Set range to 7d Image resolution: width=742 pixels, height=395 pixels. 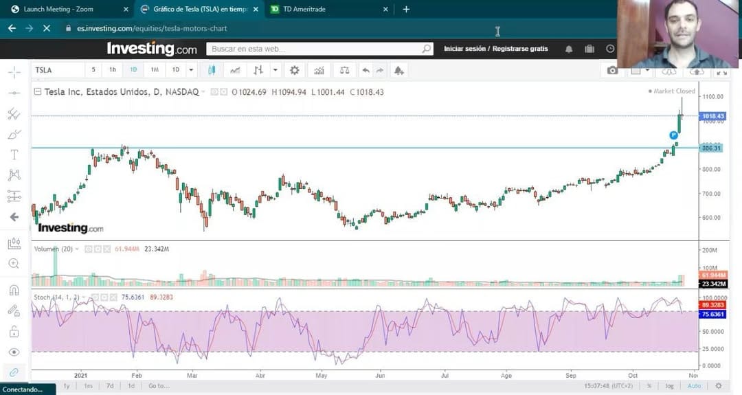point(110,386)
